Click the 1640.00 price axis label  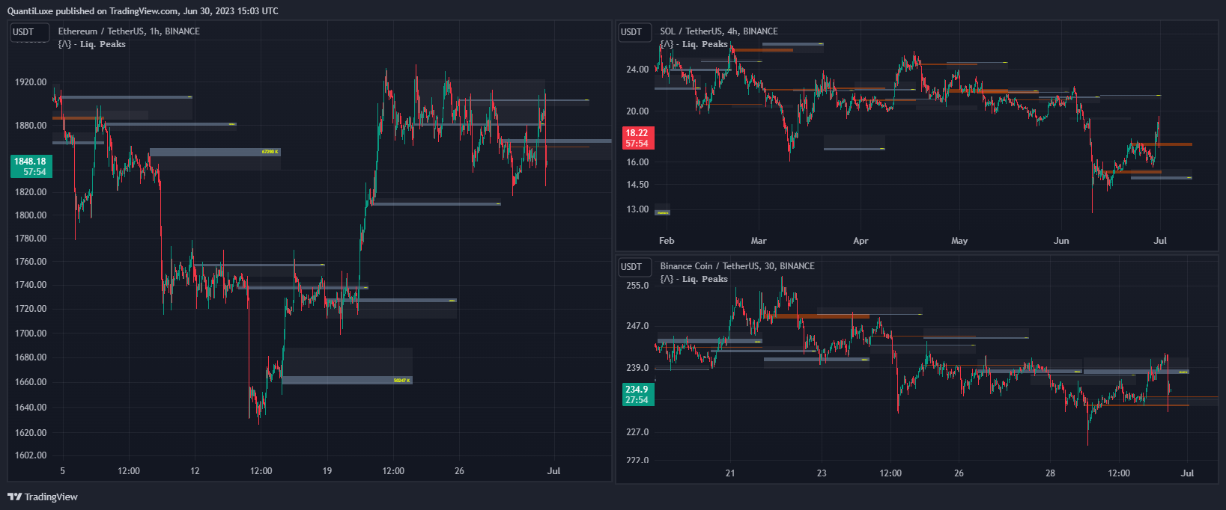[31, 408]
